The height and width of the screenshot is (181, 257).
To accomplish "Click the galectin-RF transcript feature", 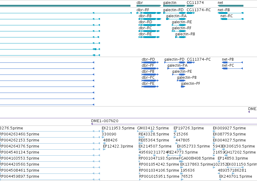I will tap(179, 31).
